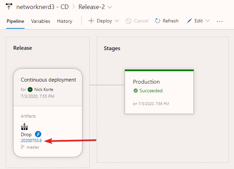Click the build artifact factory icon

pos(24,126)
